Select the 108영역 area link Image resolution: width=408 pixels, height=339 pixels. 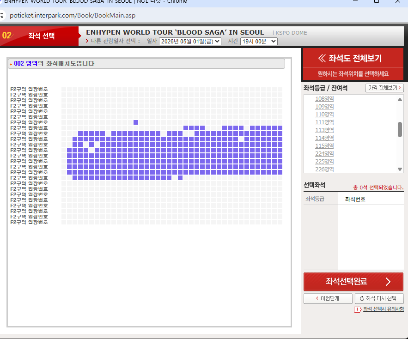tap(324, 98)
